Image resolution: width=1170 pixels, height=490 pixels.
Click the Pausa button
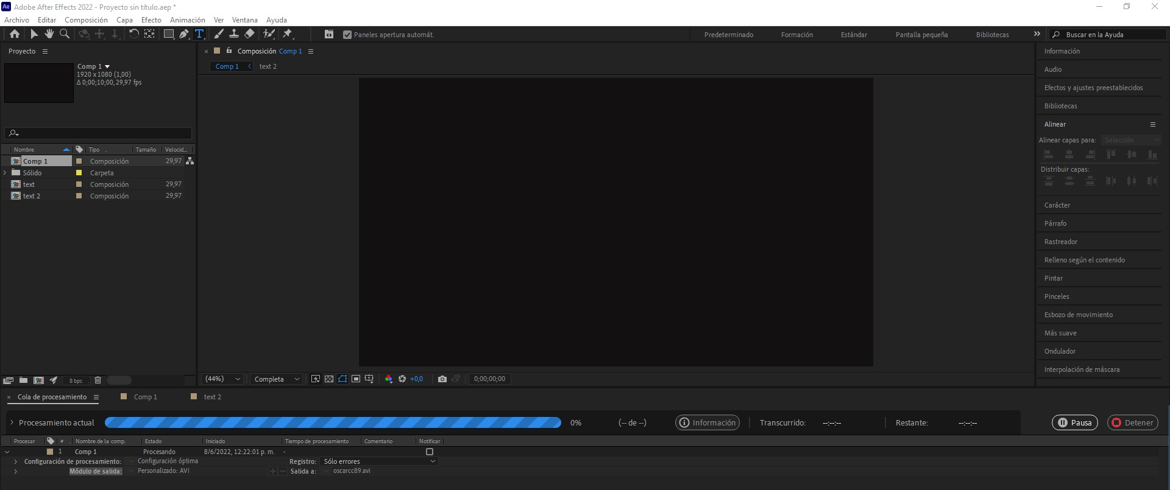(x=1075, y=422)
